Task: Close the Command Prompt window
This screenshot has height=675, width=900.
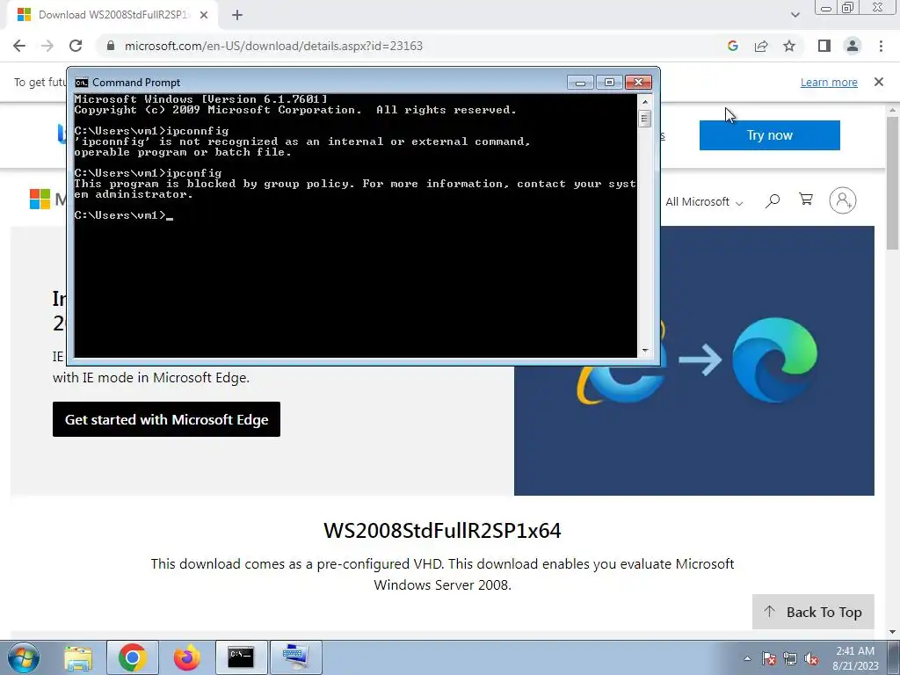Action: (638, 83)
